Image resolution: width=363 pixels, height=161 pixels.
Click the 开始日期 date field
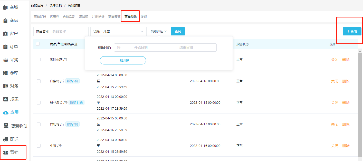pyautogui.click(x=141, y=48)
